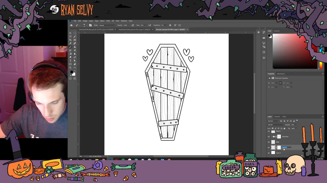The width and height of the screenshot is (327, 183).
Task: Toggle visibility of Layer 0
Action: pyautogui.click(x=269, y=153)
